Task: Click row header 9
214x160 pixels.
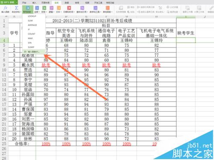Action: pos(4,65)
